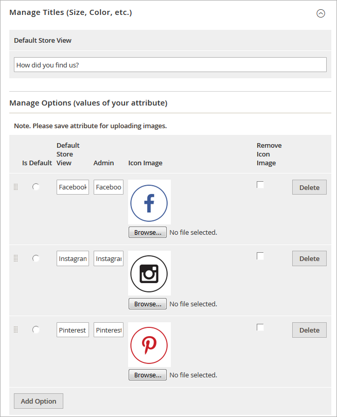
Task: Click the Admin field for Pinterest
Action: coord(109,330)
